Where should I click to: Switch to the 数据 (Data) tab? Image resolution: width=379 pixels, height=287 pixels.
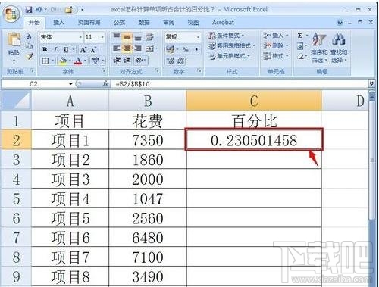pyautogui.click(x=144, y=23)
